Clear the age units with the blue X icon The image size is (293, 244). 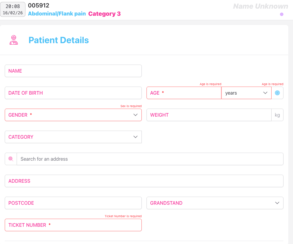[x=277, y=93]
